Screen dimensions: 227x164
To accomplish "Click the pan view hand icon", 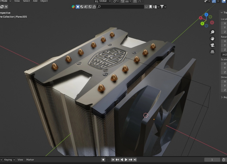I will point(212,38).
